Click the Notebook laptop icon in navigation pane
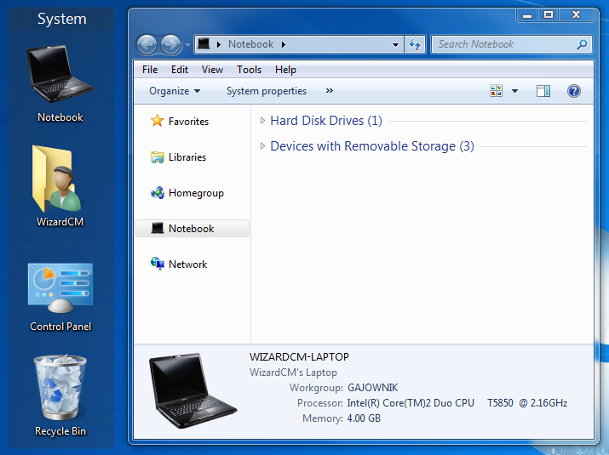This screenshot has height=455, width=609. coord(158,228)
